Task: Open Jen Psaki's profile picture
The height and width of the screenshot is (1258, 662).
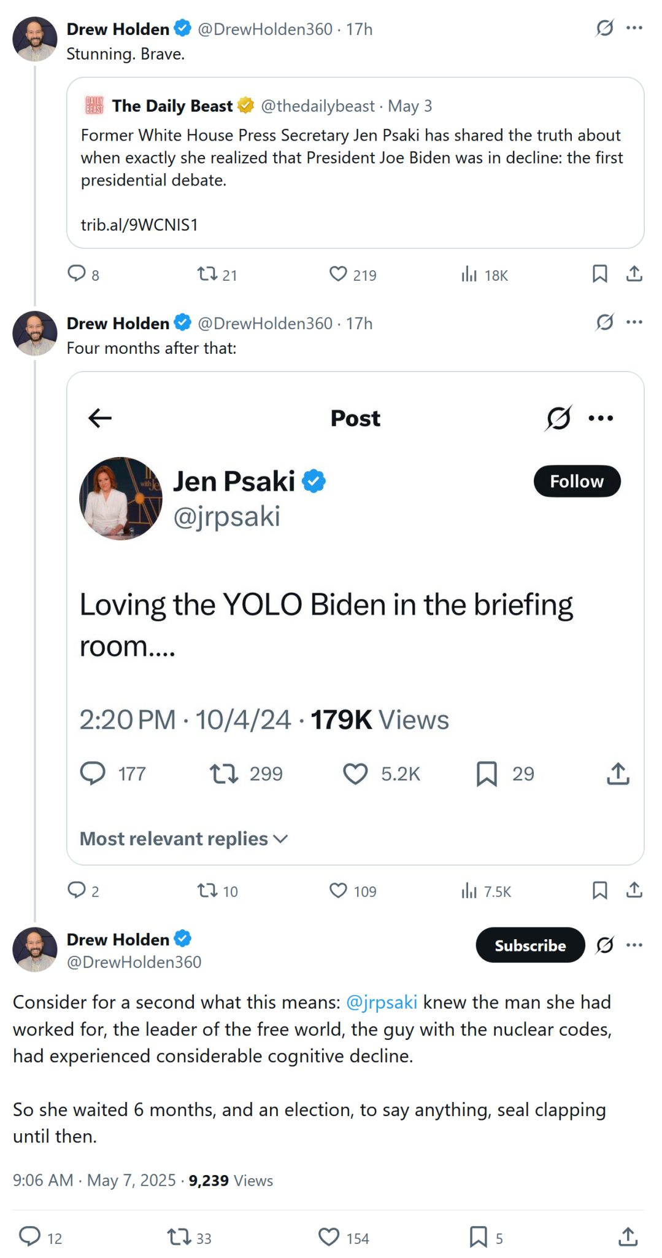Action: pos(121,498)
